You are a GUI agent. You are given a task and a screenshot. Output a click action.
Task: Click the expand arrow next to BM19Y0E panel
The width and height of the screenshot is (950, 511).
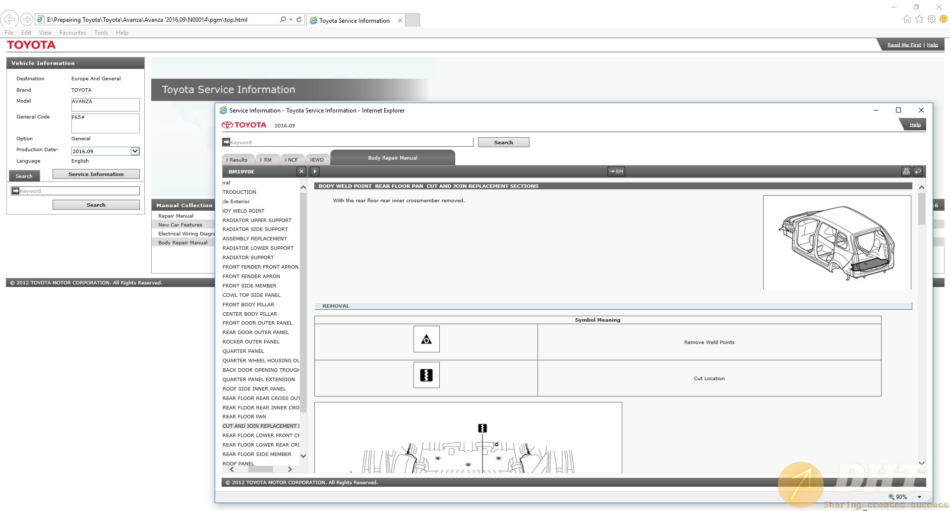pos(315,171)
